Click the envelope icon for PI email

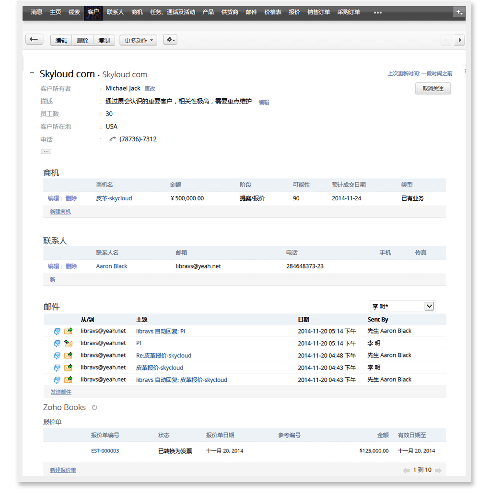pos(68,344)
